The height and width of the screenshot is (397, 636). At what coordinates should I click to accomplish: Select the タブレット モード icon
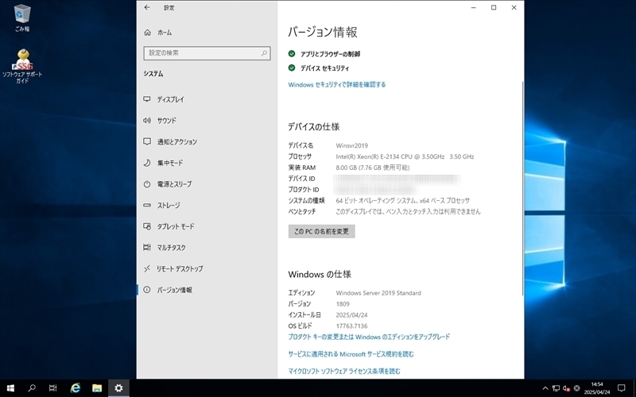pos(147,226)
